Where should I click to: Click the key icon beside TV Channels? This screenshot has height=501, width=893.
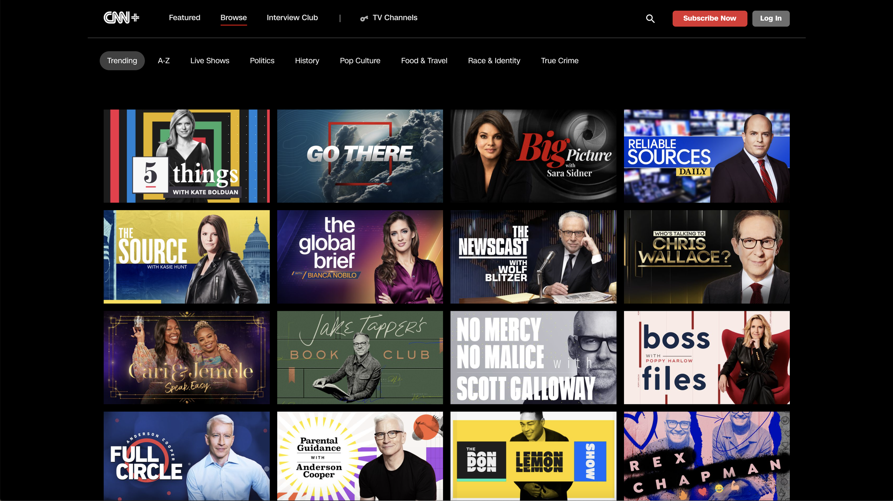(364, 18)
